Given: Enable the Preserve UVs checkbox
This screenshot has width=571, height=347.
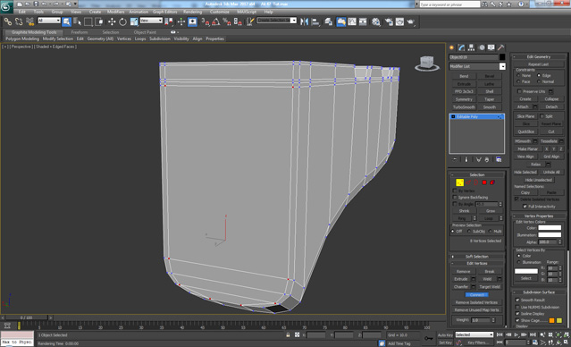Looking at the screenshot, I should tap(520, 91).
